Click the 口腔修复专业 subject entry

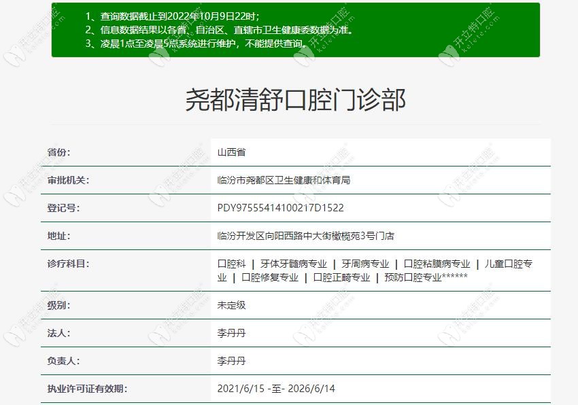(x=270, y=277)
